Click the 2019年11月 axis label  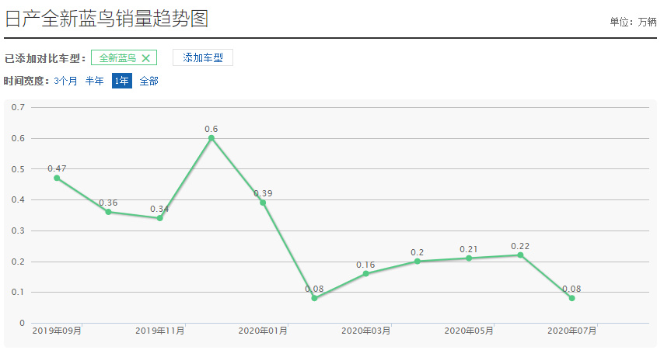pos(159,331)
